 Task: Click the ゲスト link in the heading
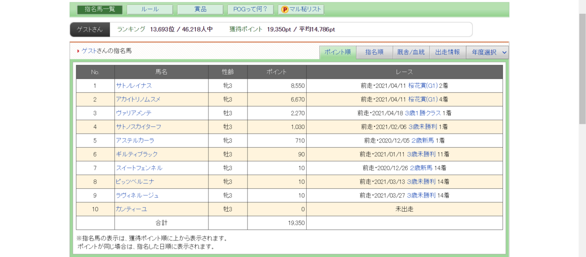click(x=88, y=51)
